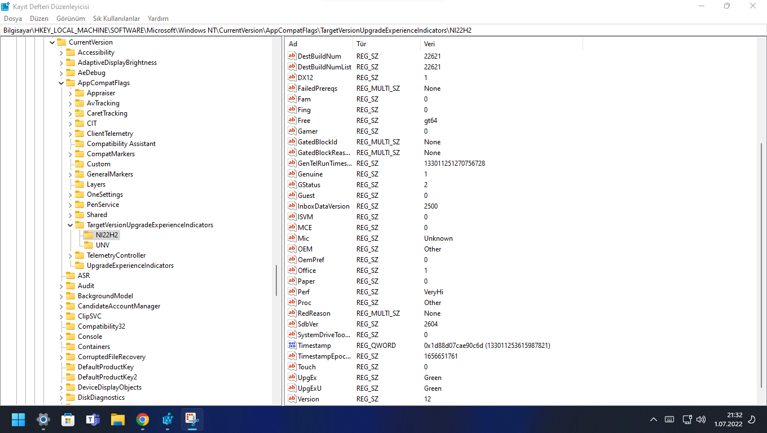Click the AppCompatFlags folder icon
The image size is (767, 433).
click(x=70, y=82)
